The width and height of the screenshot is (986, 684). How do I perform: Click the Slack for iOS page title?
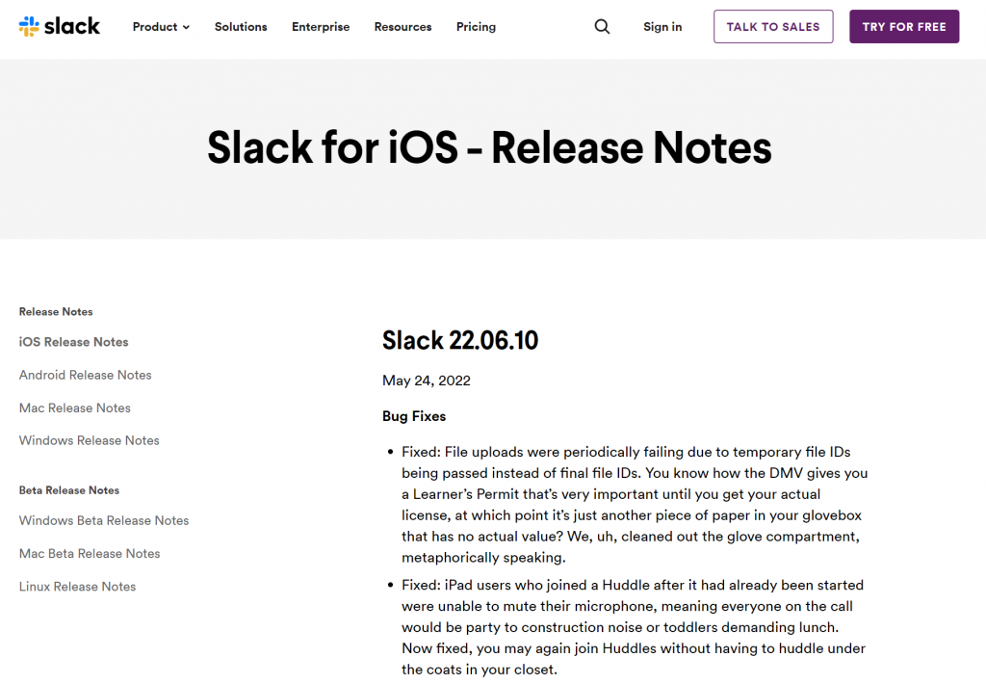click(489, 147)
